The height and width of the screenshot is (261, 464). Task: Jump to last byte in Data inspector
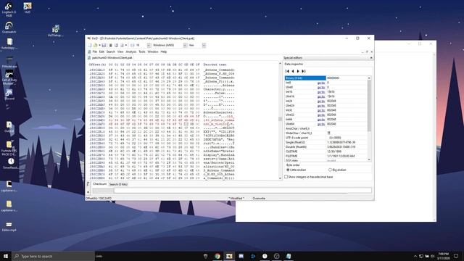point(304,71)
